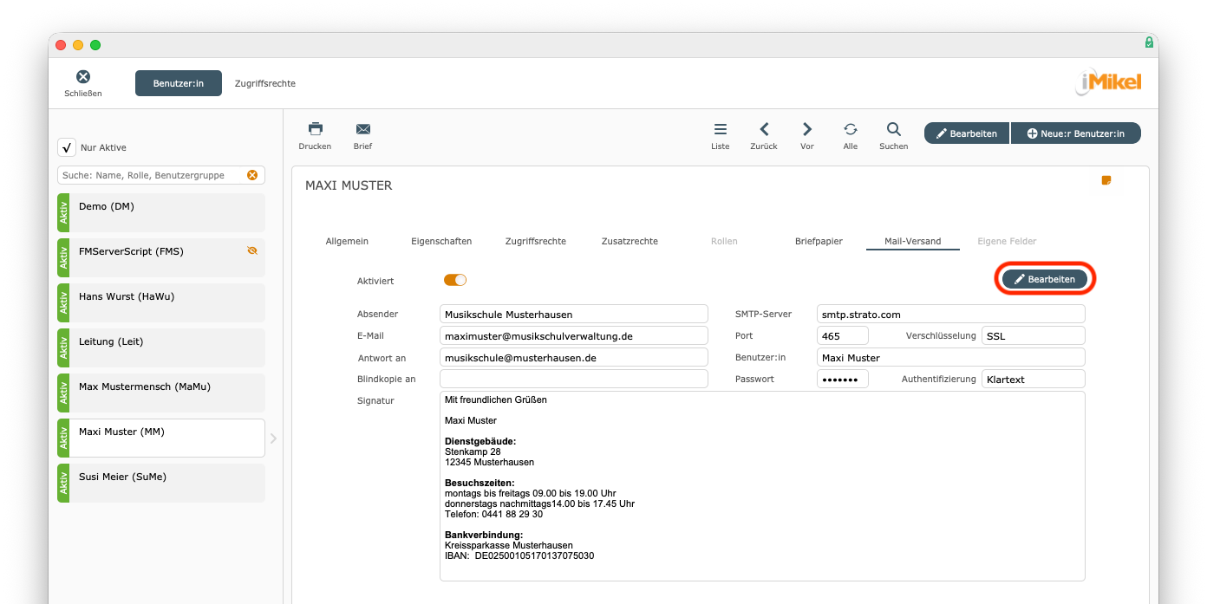Click the green lock icon in title bar
The image size is (1207, 604).
pos(1149,42)
